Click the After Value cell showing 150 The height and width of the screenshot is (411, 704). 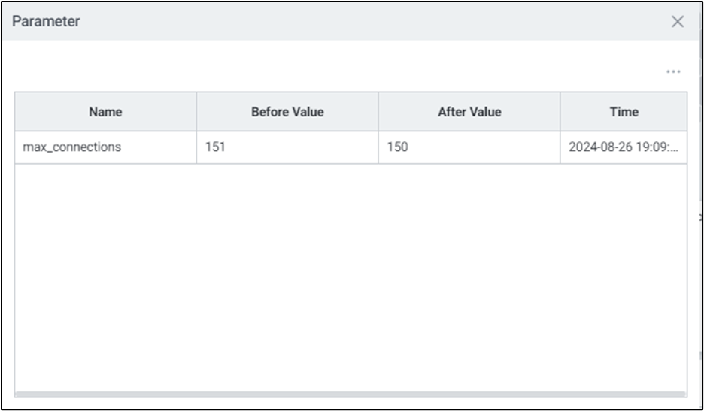click(398, 147)
